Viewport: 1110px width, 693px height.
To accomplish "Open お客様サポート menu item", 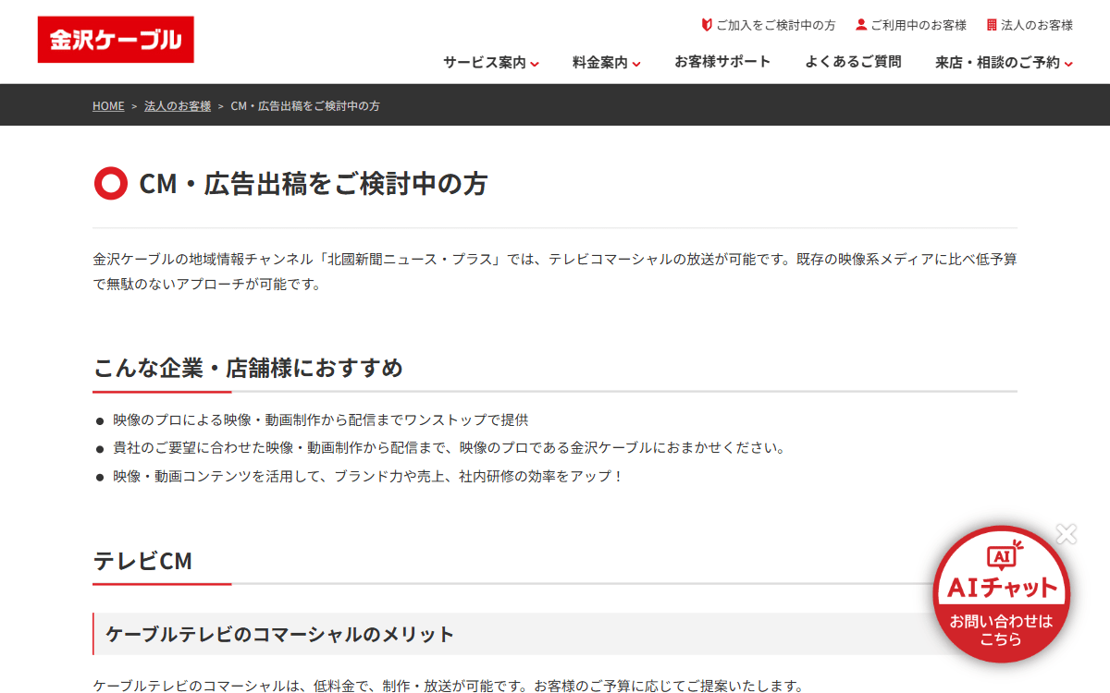I will click(x=722, y=62).
